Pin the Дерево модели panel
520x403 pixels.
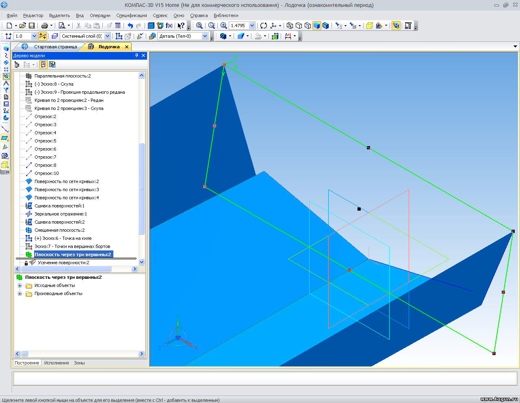(x=137, y=56)
